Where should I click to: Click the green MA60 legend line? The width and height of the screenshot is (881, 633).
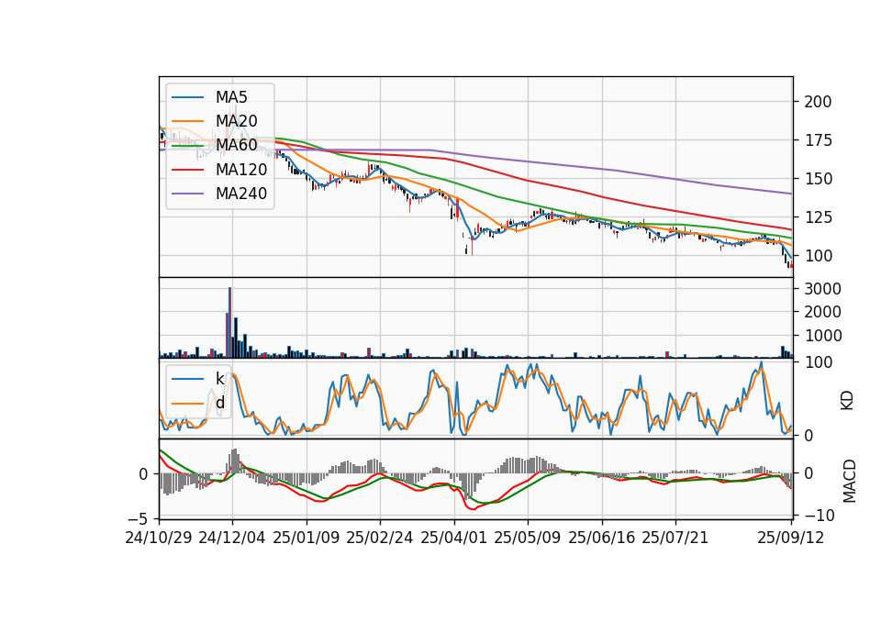187,146
